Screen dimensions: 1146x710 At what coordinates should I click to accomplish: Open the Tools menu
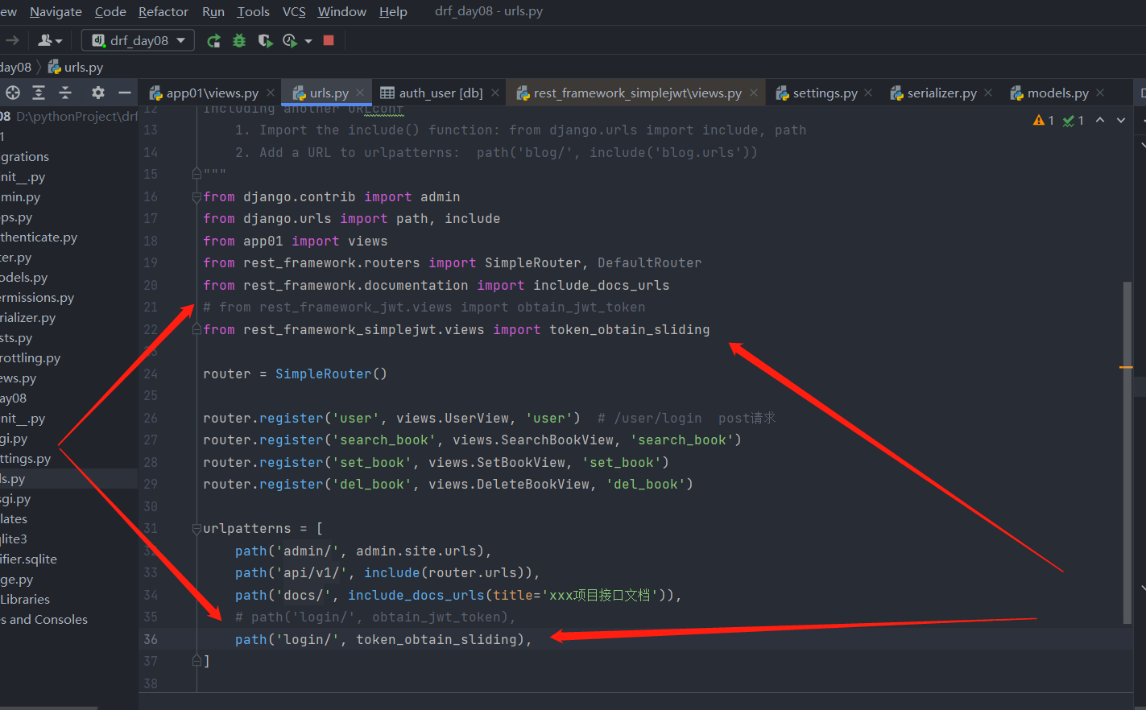(254, 11)
